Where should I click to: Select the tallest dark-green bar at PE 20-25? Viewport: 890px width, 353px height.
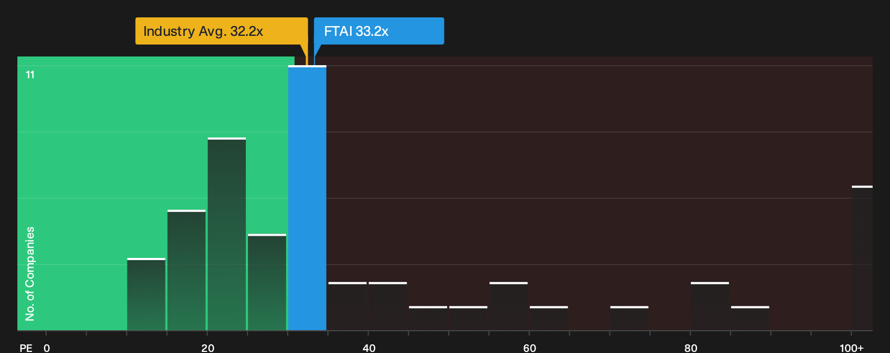coord(227,234)
